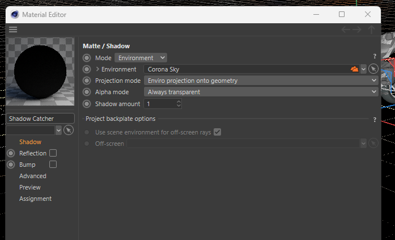The image size is (395, 240).
Task: Click the Shadow Catcher name field
Action: pos(40,119)
